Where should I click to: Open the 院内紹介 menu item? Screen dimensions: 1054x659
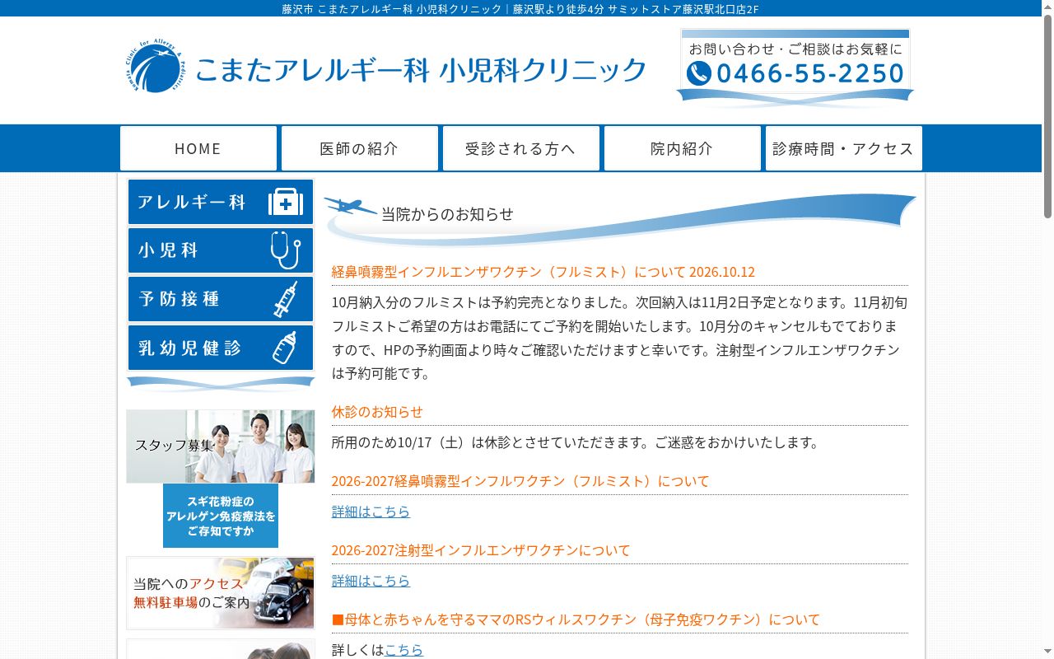(x=683, y=148)
